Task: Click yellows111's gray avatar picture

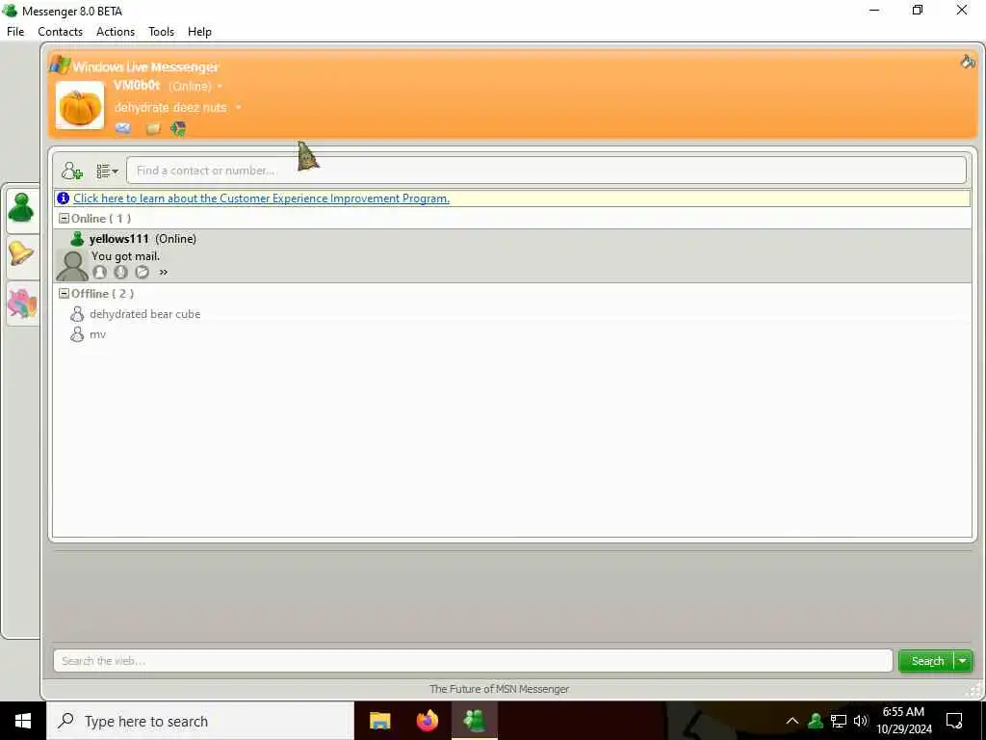Action: pyautogui.click(x=72, y=266)
